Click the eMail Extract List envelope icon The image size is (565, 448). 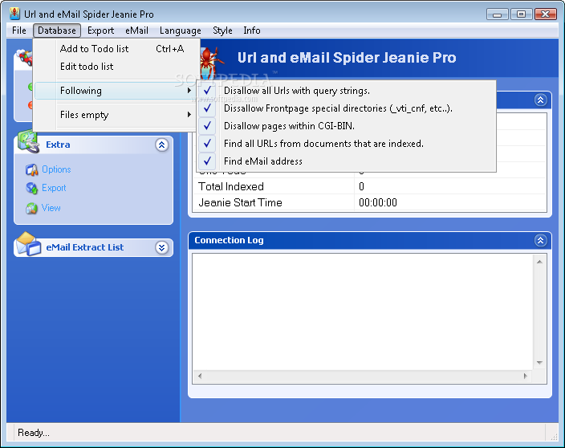tap(28, 244)
